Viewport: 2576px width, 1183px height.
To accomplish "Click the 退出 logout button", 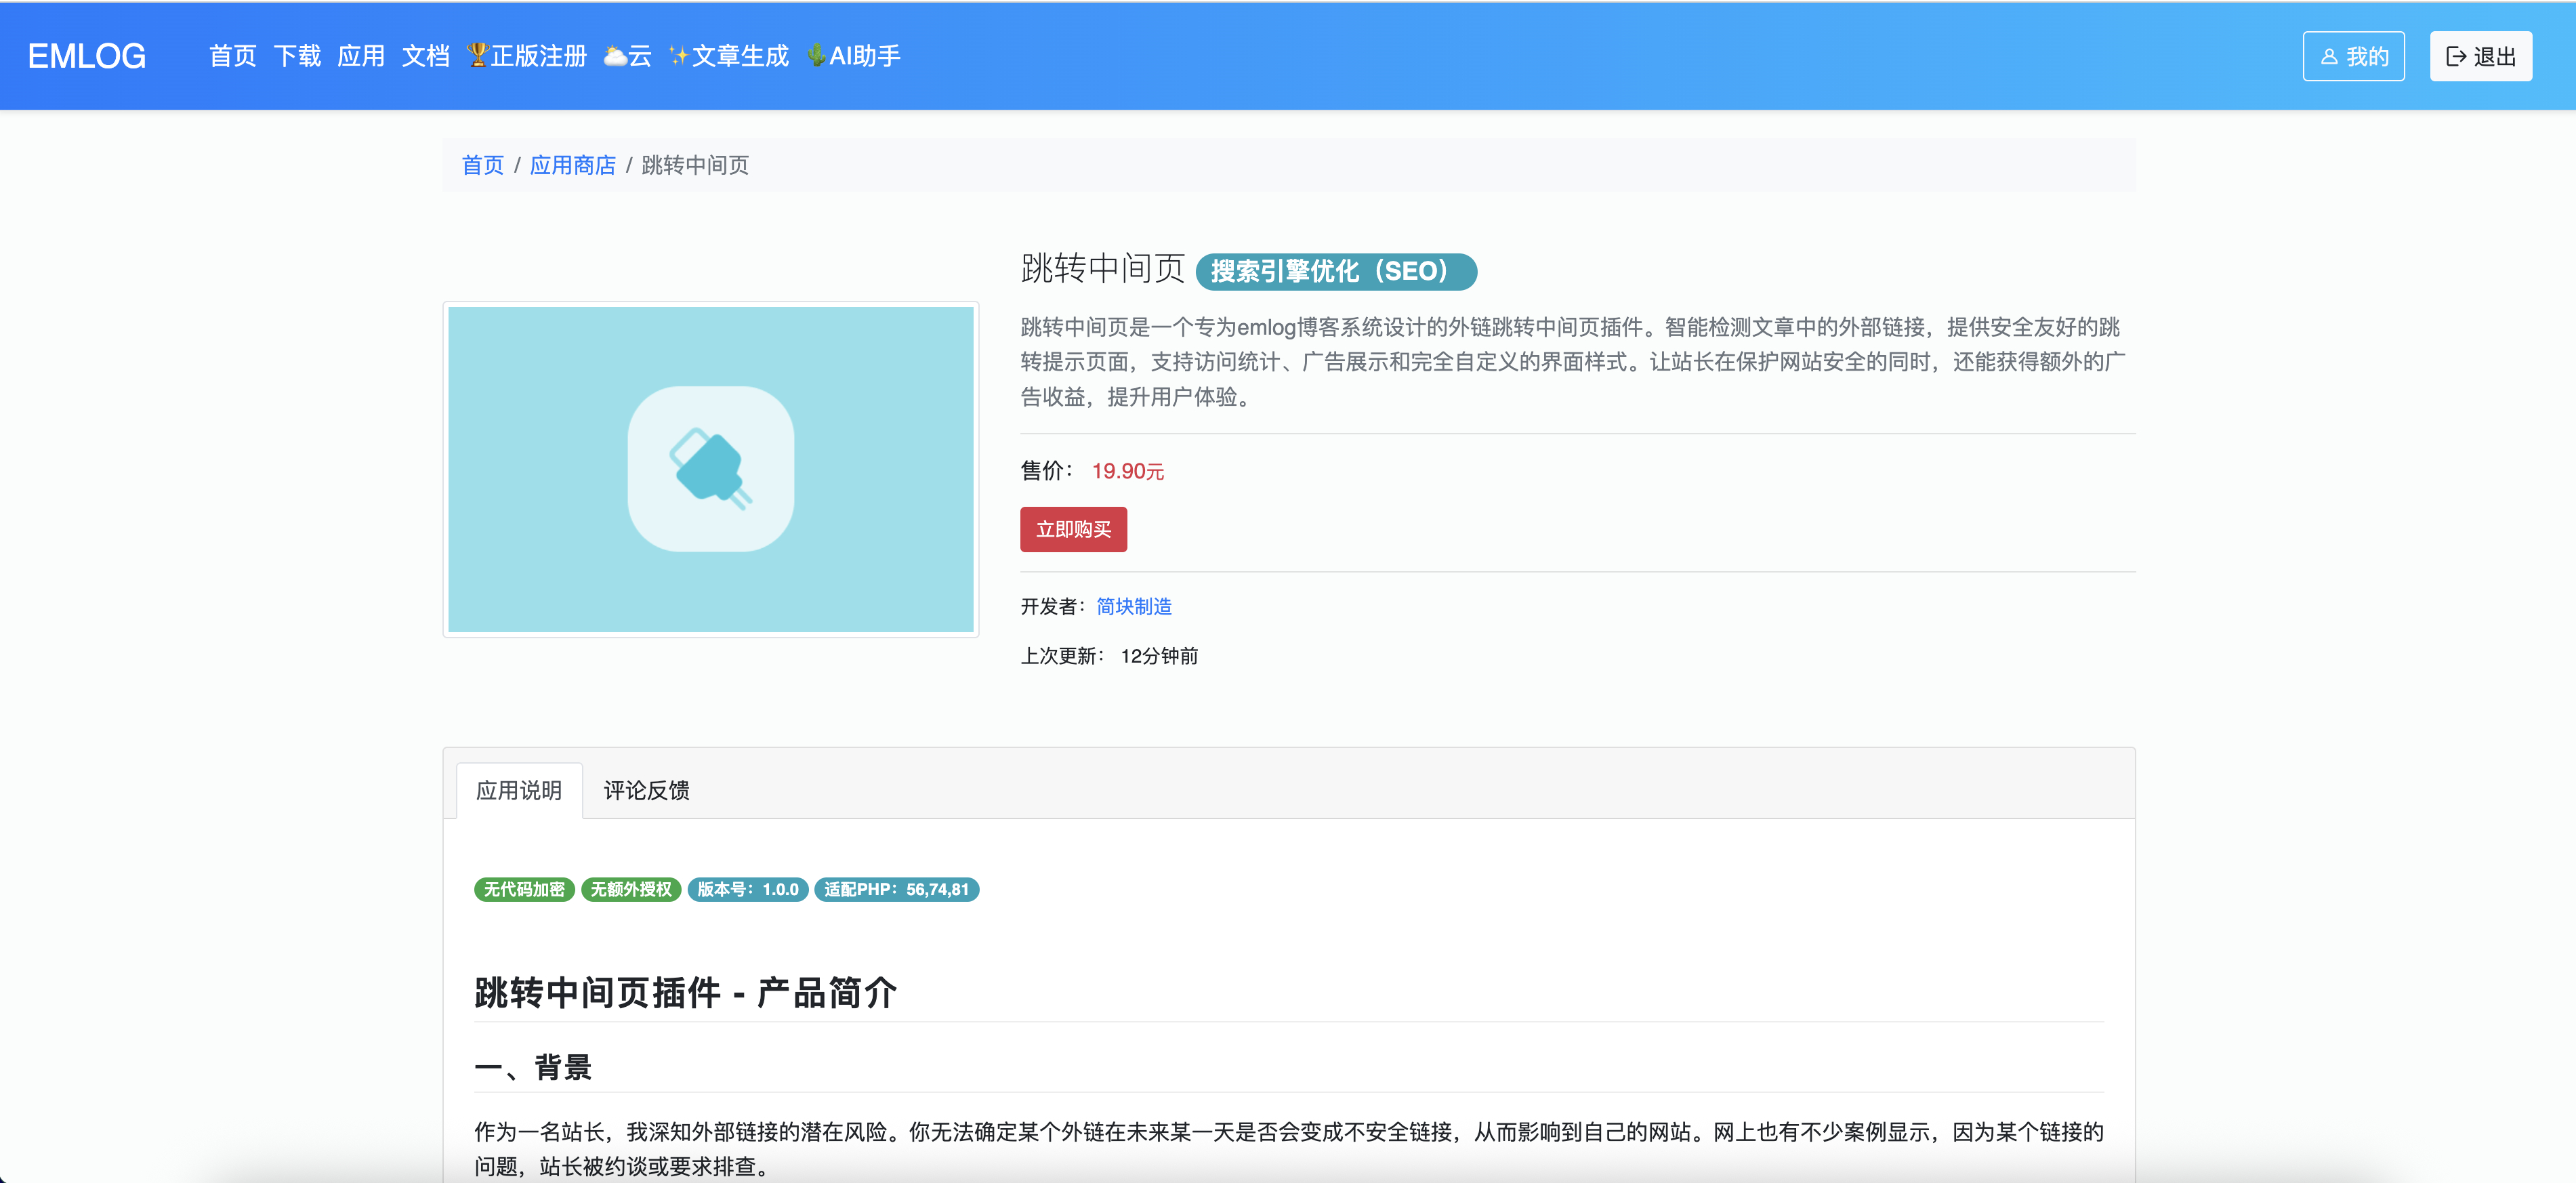I will click(2480, 57).
